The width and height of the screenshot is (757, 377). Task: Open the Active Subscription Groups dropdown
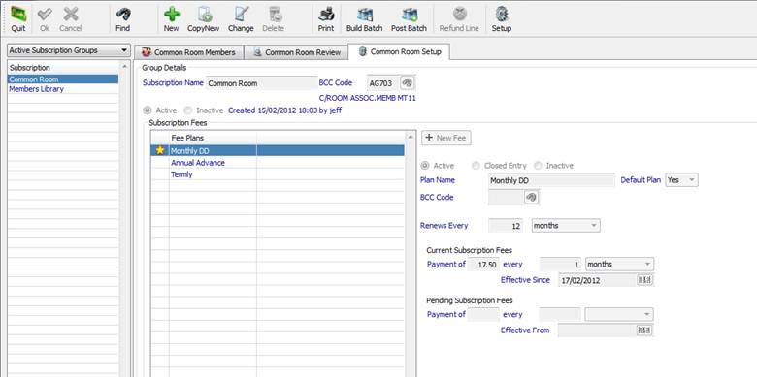click(69, 50)
